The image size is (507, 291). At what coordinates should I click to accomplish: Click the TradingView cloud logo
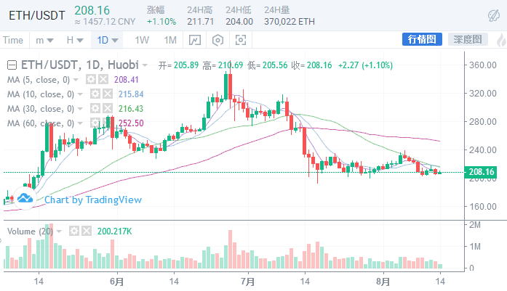[25, 198]
